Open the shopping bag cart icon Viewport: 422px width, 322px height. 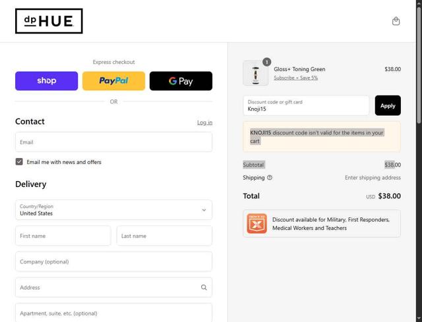tap(396, 21)
